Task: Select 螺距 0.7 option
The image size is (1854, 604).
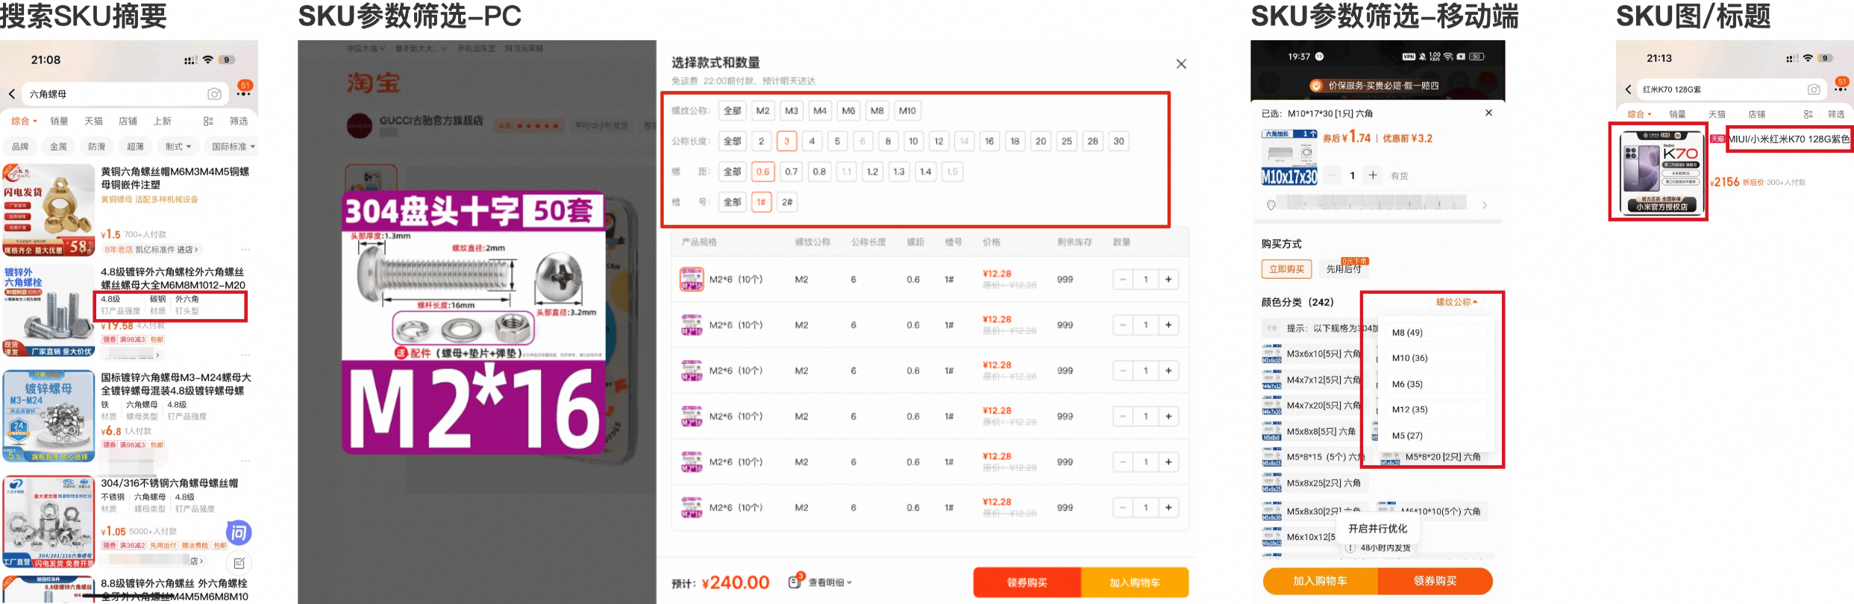Action: 791,172
